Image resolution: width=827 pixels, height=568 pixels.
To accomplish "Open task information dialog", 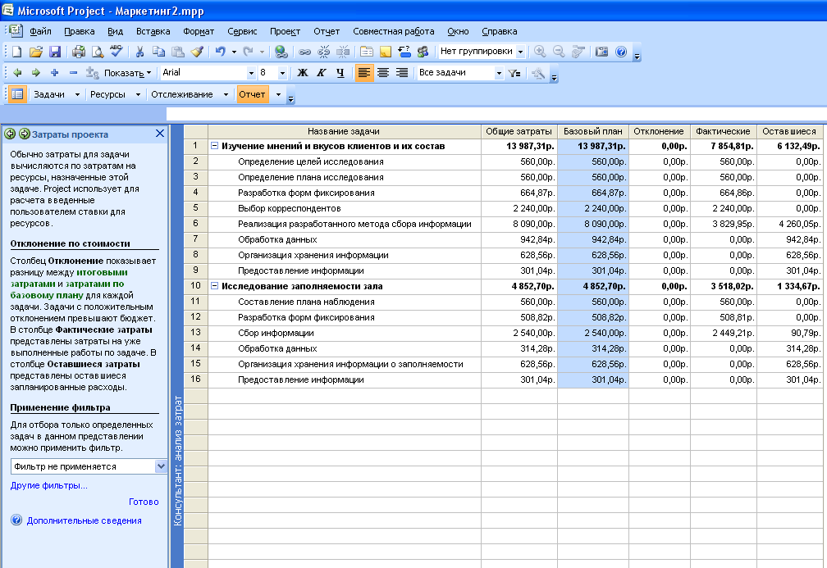I will [x=367, y=52].
